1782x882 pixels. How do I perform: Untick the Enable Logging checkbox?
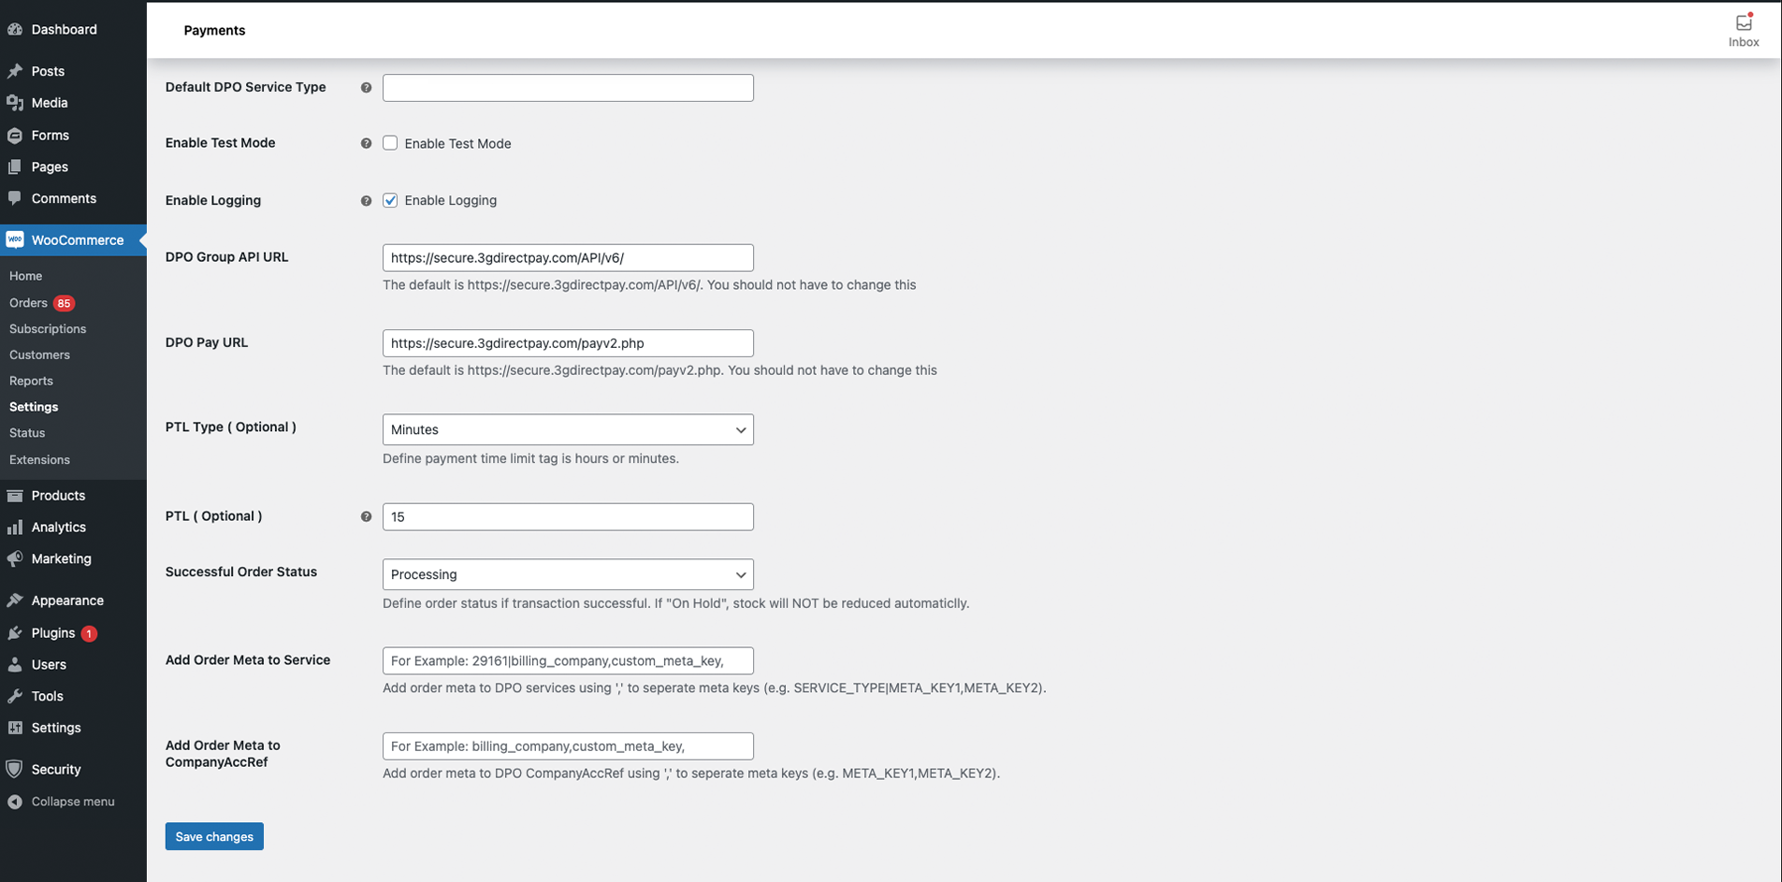tap(390, 200)
